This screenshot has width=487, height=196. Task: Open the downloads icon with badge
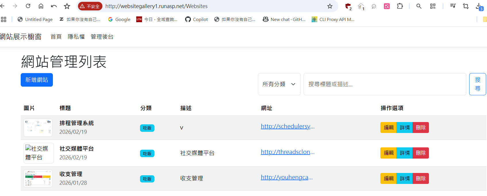479,6
